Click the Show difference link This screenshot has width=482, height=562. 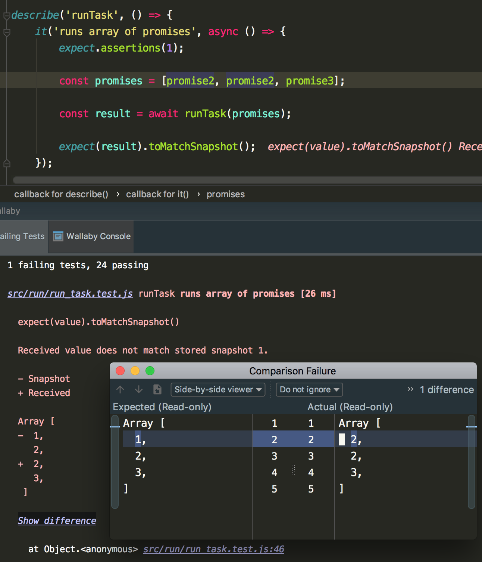57,520
